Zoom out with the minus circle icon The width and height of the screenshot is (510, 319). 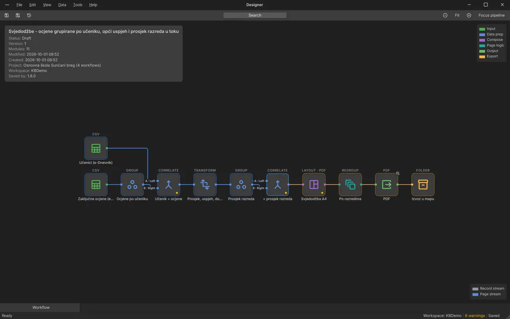click(445, 15)
